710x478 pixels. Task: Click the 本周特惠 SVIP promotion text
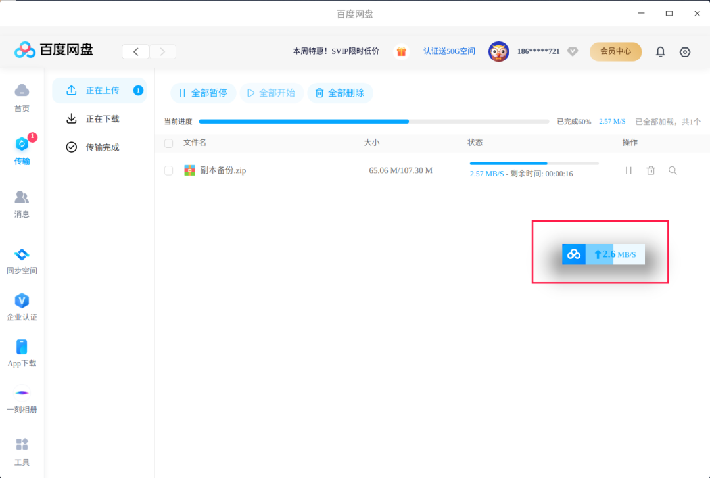click(336, 51)
